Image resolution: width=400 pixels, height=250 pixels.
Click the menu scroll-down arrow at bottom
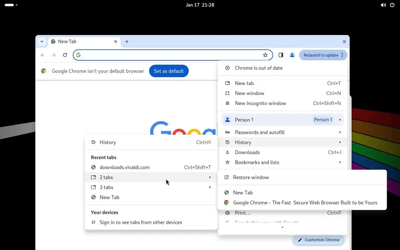point(282,227)
